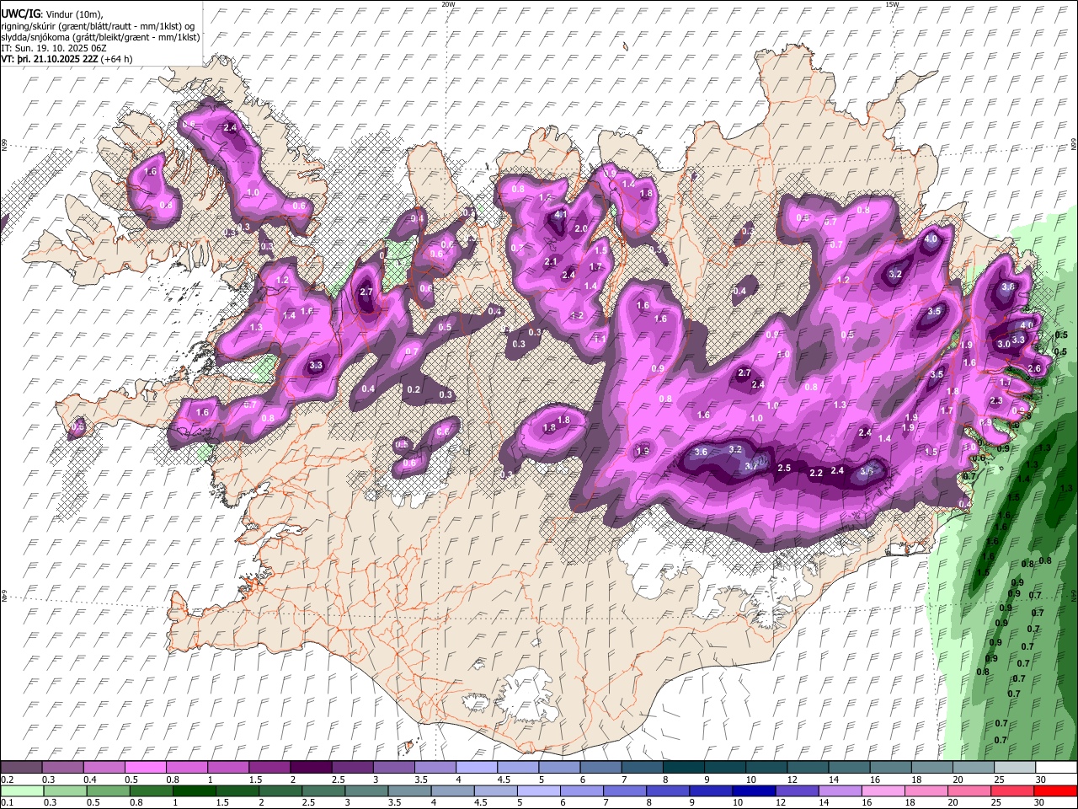Screen dimensions: 1078x809
Task: Click the '30' label in the top legend row
Action: [1041, 780]
